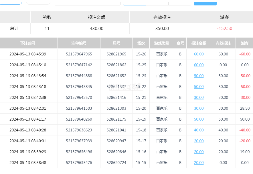Viewport: 253px width, 174px height.
Task: Click the 40.00 bet amount link
Action: pyautogui.click(x=199, y=130)
